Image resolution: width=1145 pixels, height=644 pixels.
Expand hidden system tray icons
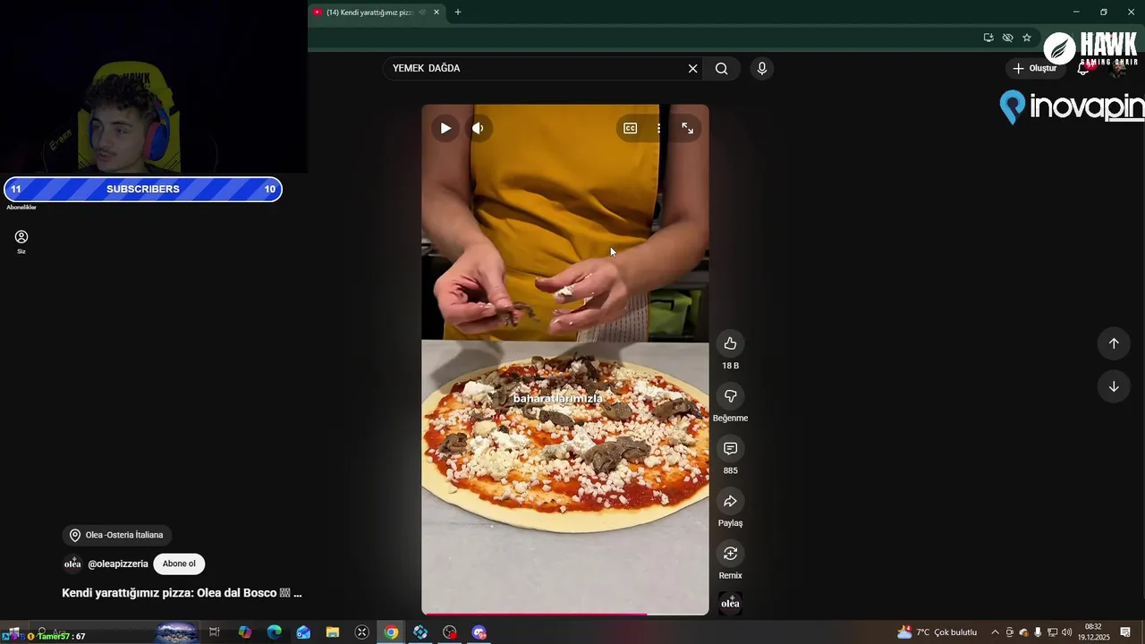pos(995,632)
